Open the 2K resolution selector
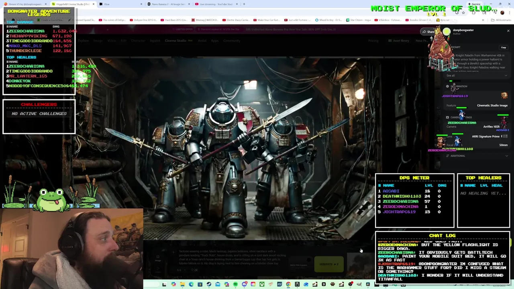This screenshot has height=289, width=514. [x=194, y=270]
